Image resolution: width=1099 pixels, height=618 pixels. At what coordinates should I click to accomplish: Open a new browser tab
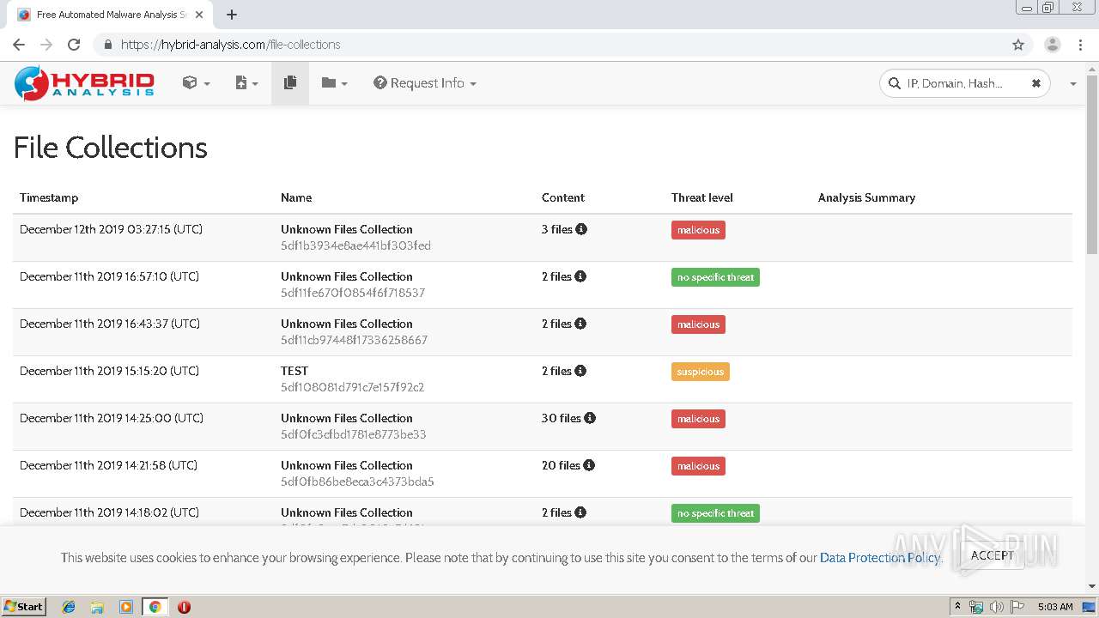click(x=232, y=15)
